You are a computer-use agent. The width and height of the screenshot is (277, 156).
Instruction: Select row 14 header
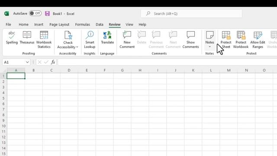click(3, 148)
